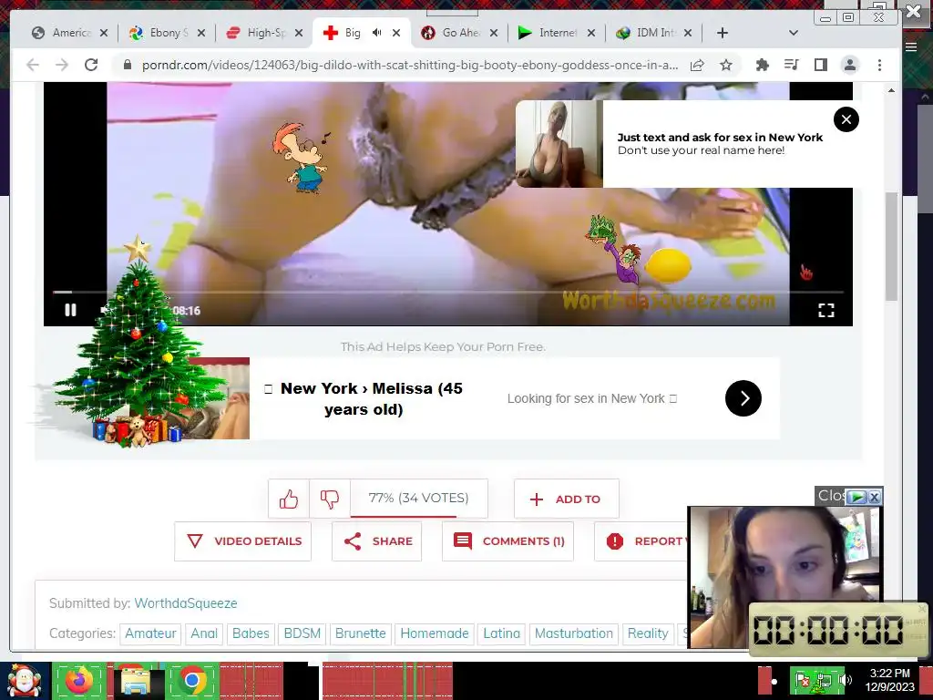Open the Chrome profile avatar
933x700 pixels.
(850, 65)
